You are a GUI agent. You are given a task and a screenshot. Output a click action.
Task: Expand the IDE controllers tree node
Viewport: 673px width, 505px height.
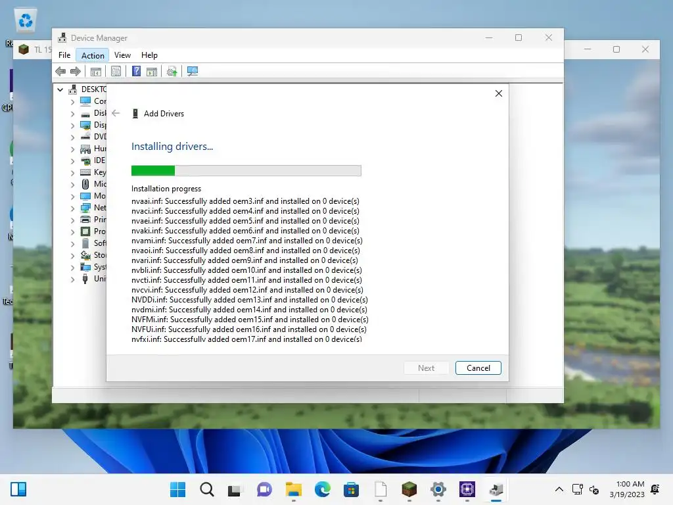[72, 160]
